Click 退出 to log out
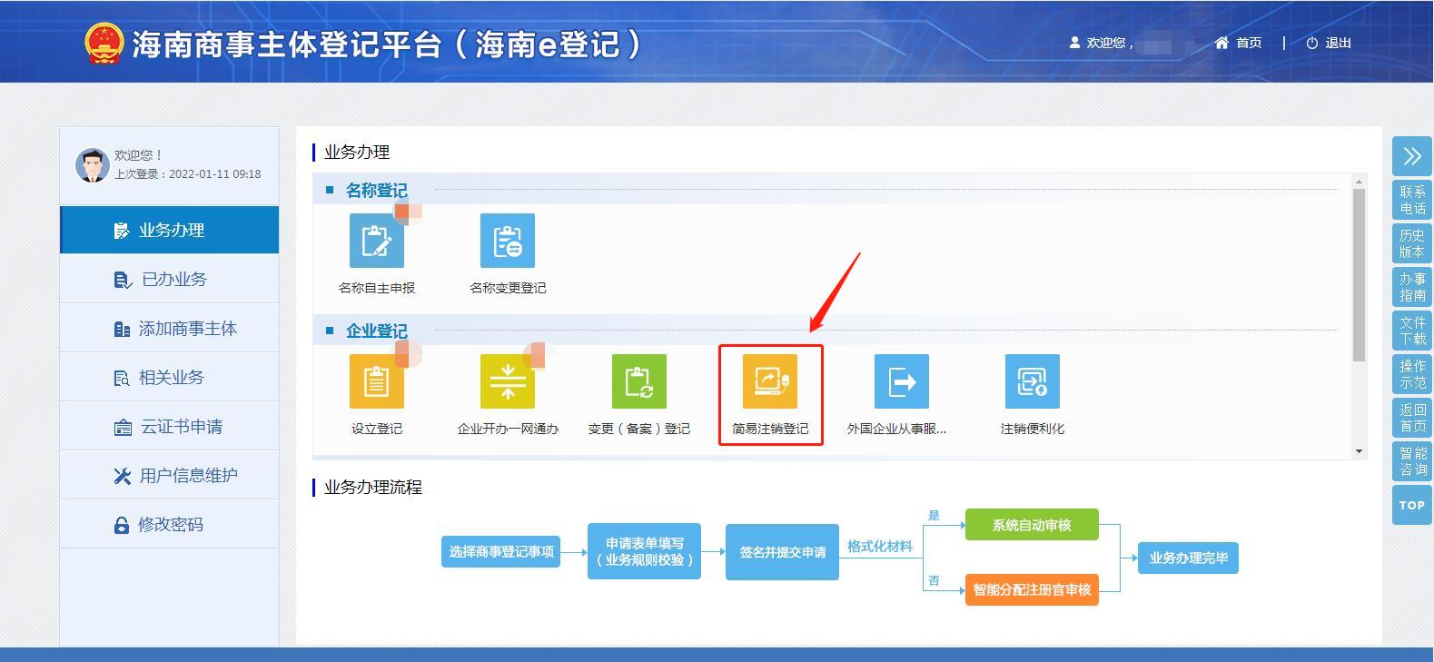 pos(1329,43)
